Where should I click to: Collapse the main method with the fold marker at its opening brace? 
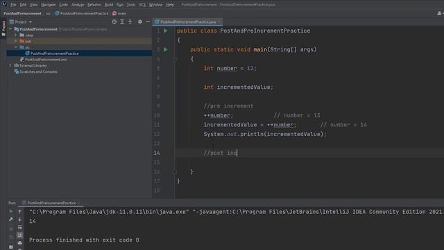(x=175, y=59)
